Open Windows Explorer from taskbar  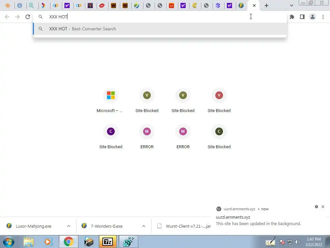[29, 242]
